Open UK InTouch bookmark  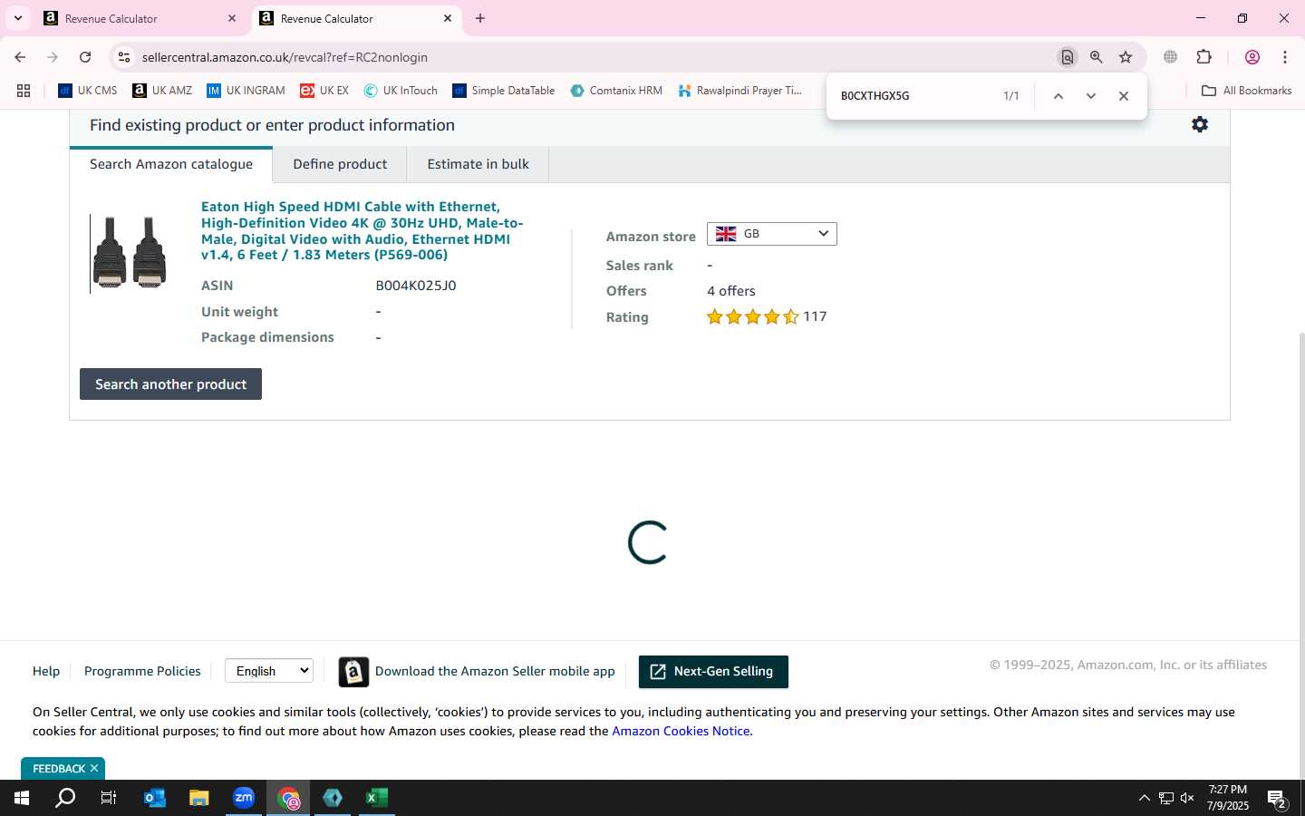pyautogui.click(x=401, y=91)
